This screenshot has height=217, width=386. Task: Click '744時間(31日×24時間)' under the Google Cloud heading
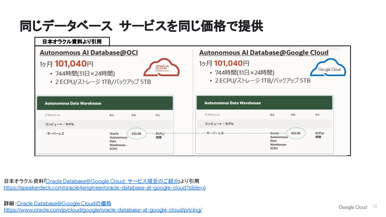244,73
